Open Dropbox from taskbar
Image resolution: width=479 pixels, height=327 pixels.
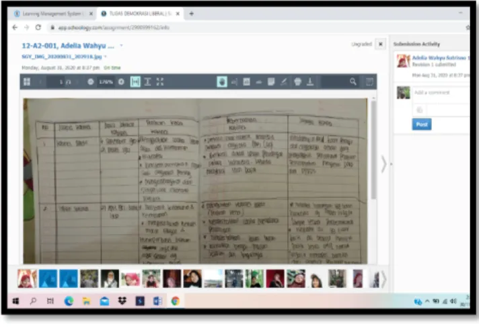click(122, 301)
